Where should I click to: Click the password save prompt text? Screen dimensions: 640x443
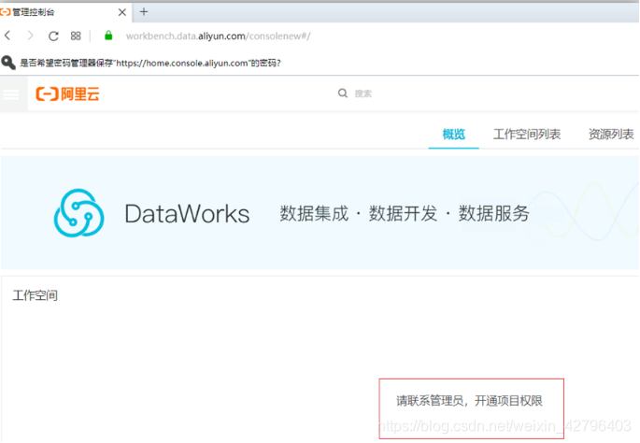pyautogui.click(x=150, y=63)
